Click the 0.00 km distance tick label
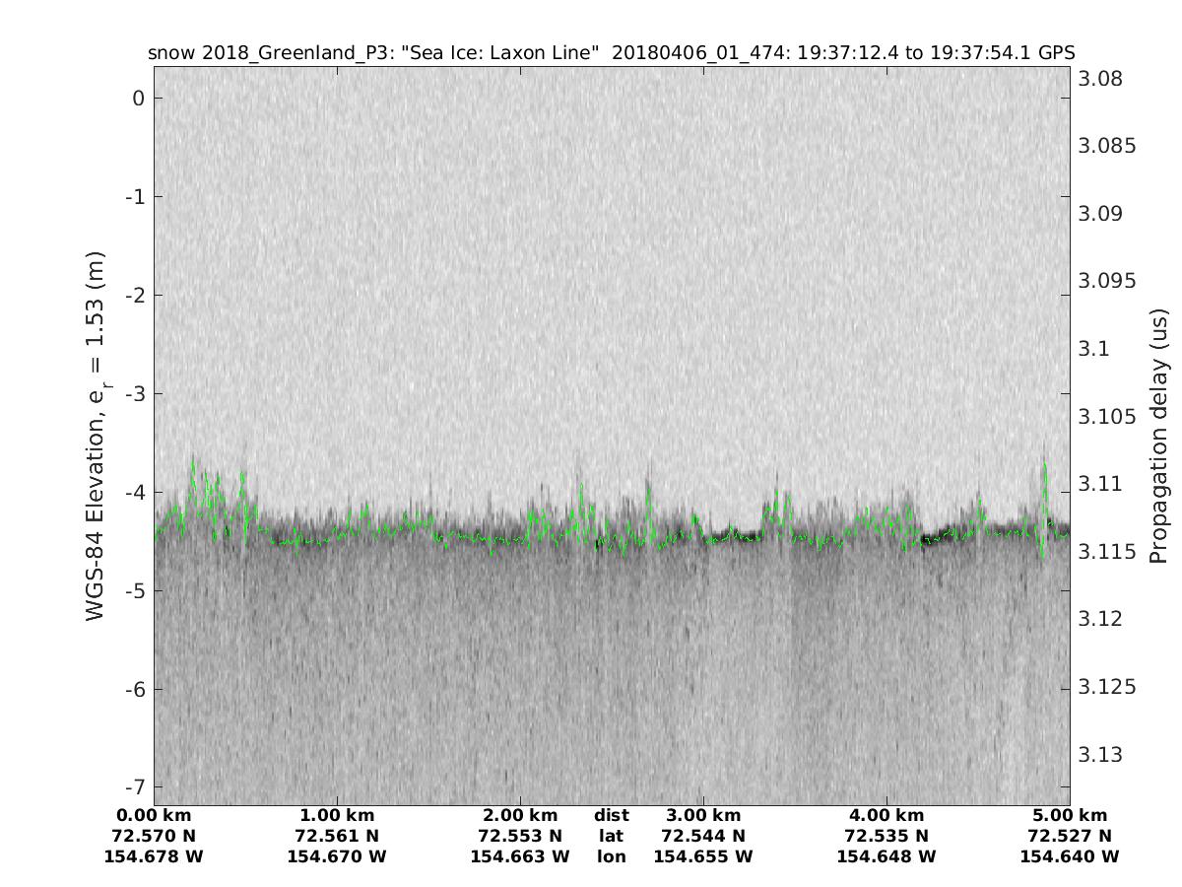Viewport: 1182px width, 887px height. click(x=154, y=815)
